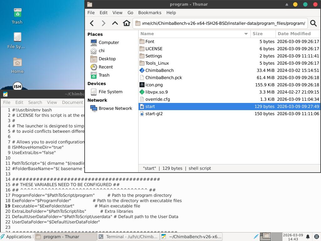Sort files by the Name column
This screenshot has width=321, height=241.
(x=194, y=34)
